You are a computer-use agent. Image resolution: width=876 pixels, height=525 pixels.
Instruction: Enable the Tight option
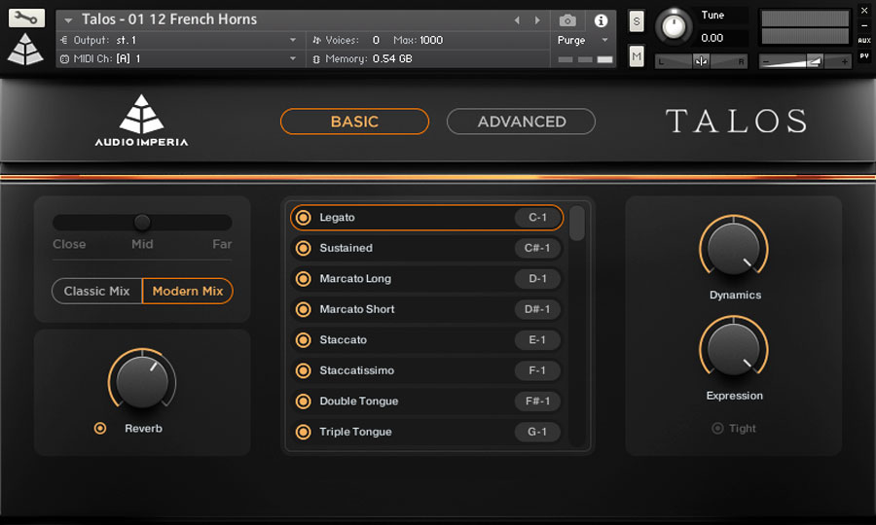coord(717,429)
